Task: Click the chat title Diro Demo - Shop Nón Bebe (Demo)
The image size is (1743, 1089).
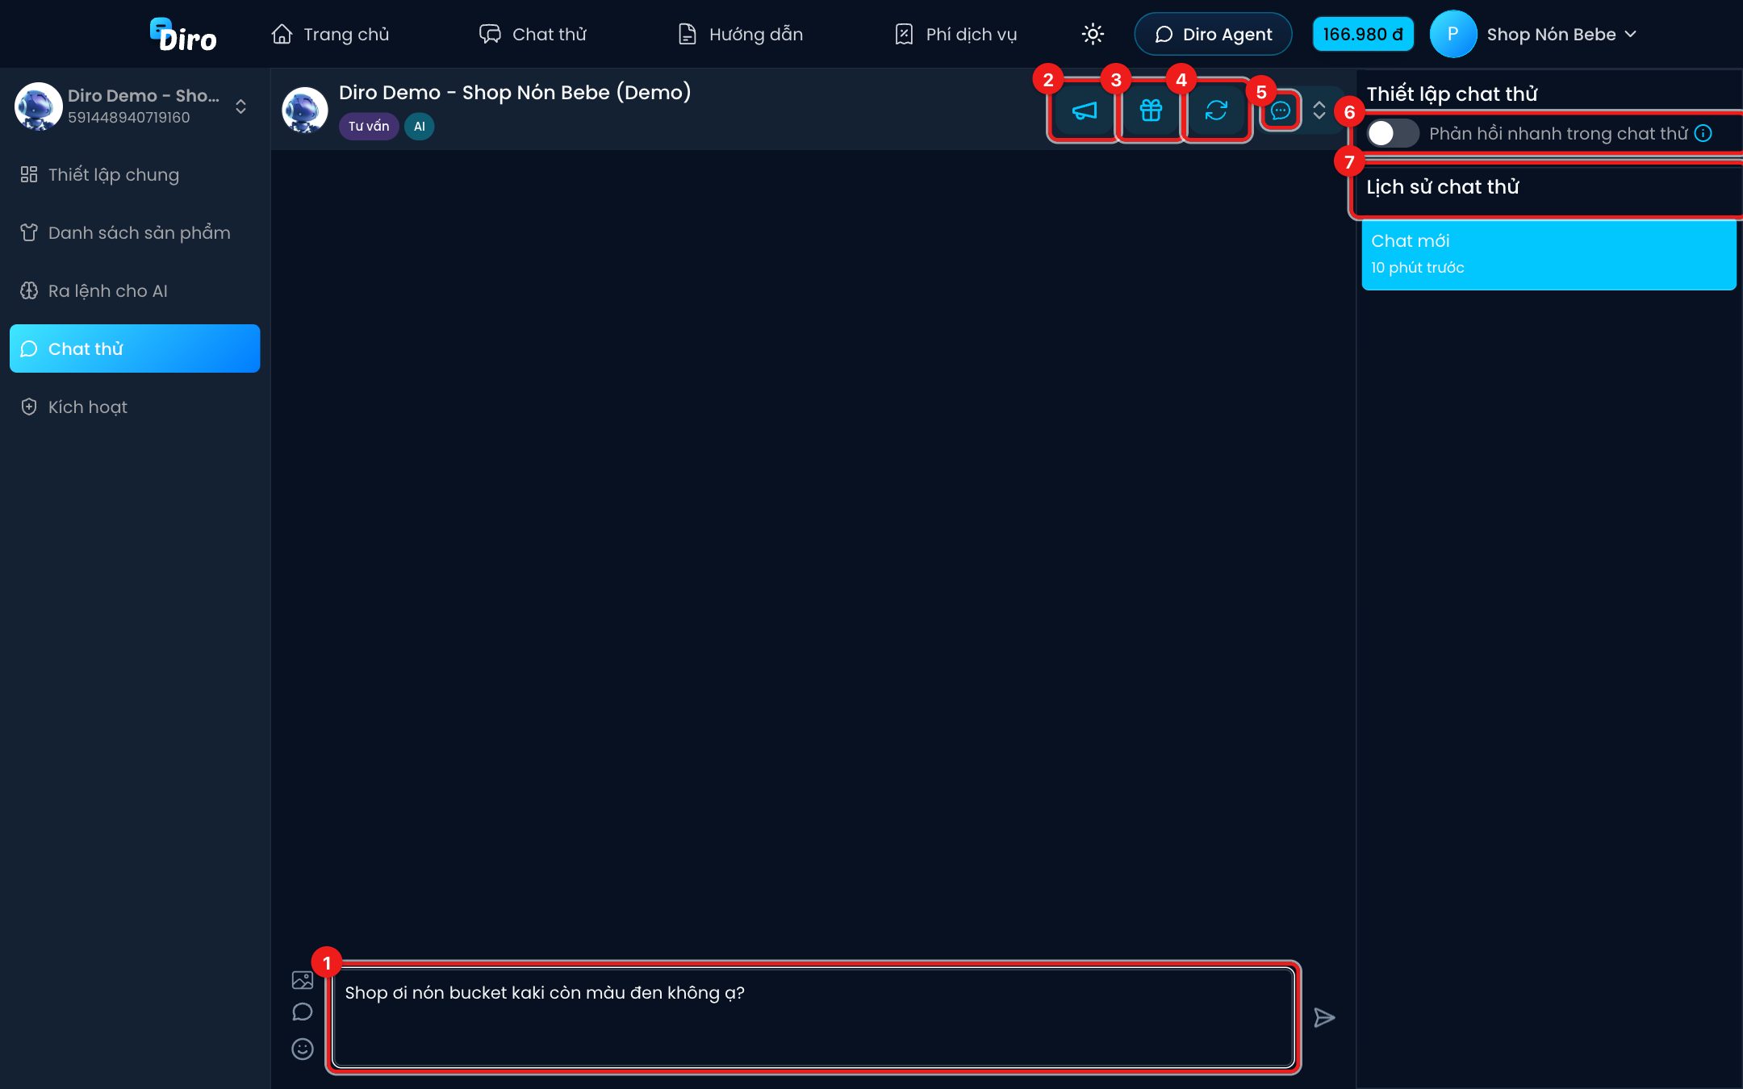Action: tap(515, 92)
